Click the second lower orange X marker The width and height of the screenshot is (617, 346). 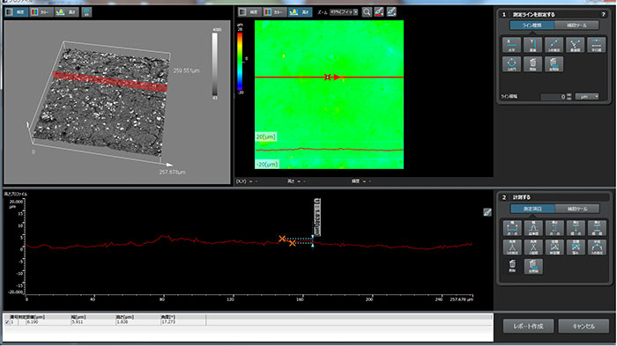(292, 243)
